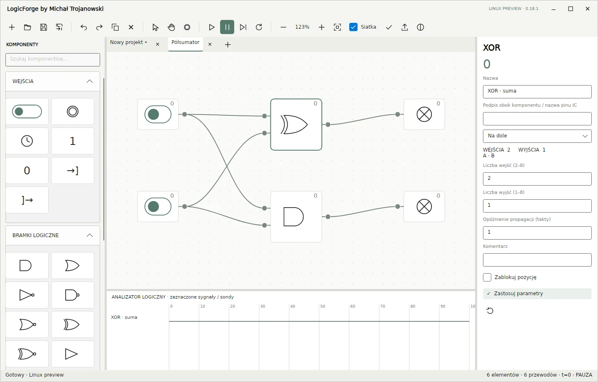598x382 pixels.
Task: Select the pointer selection tool
Action: coord(156,27)
